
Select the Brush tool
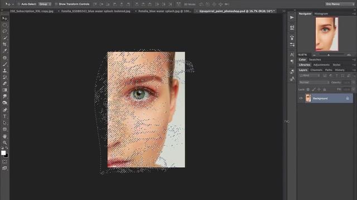coord(5,64)
